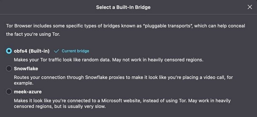Click the Snowflake bridge name label

coord(26,69)
